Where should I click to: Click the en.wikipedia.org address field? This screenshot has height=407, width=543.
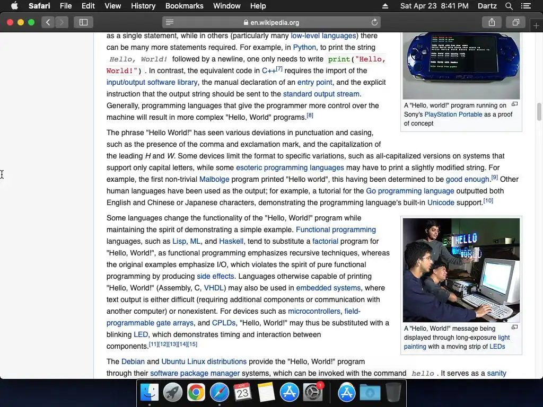click(271, 22)
